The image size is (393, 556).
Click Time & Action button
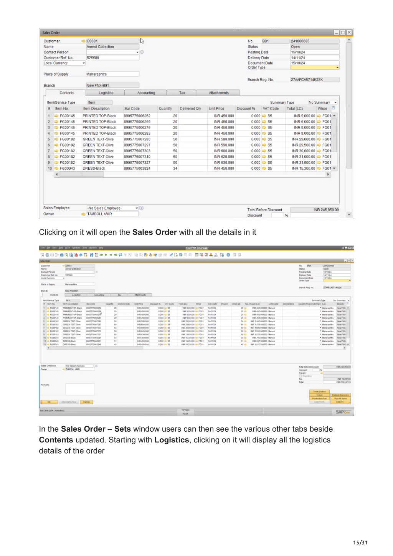319,391
